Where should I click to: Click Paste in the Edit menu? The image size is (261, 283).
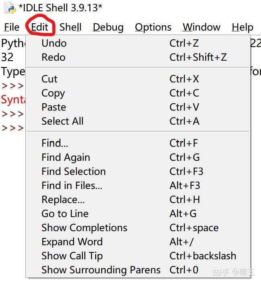(x=54, y=107)
